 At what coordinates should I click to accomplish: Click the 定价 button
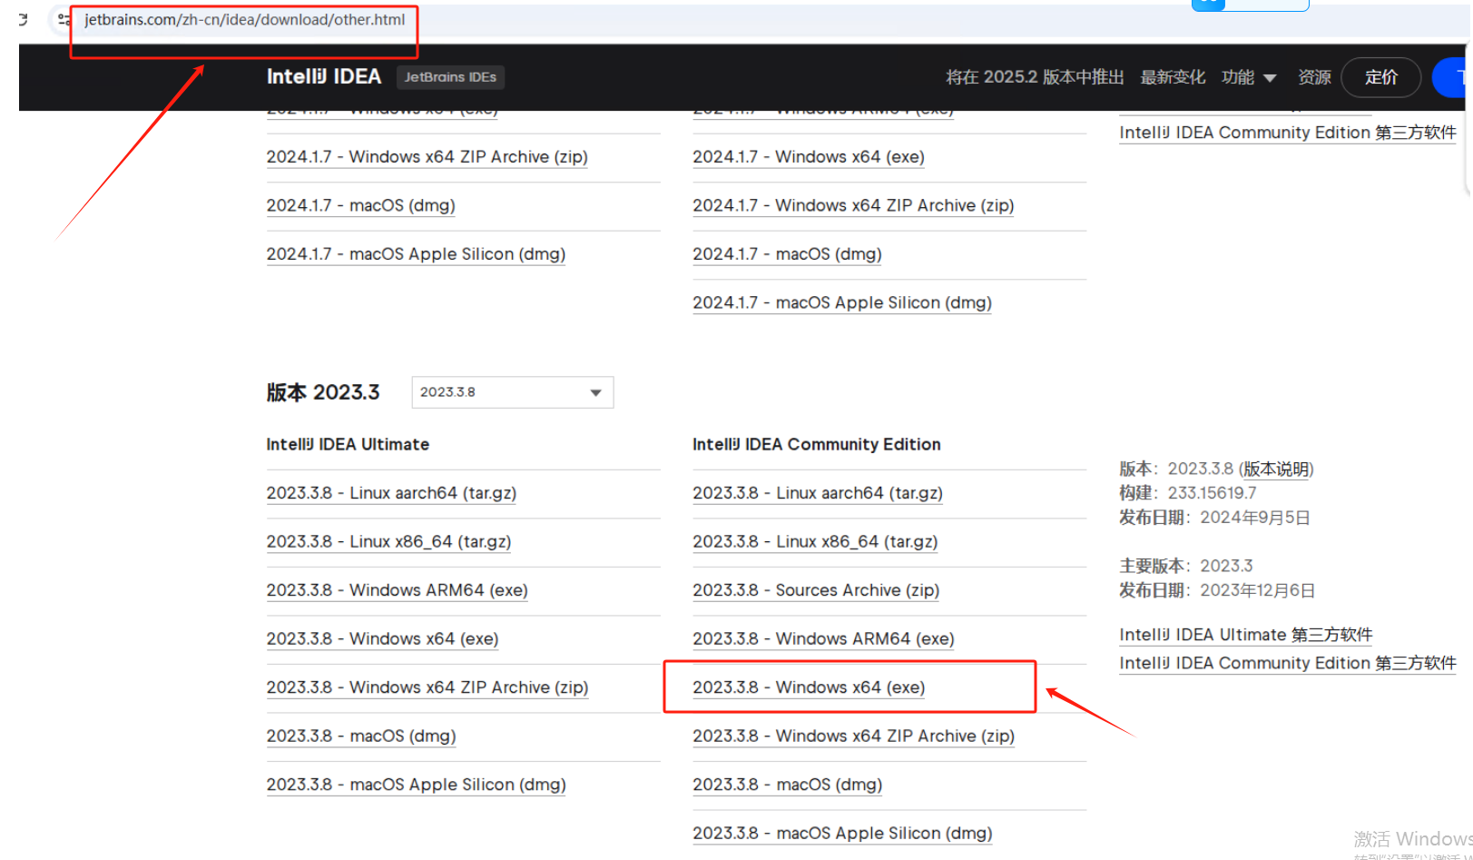[x=1381, y=77]
